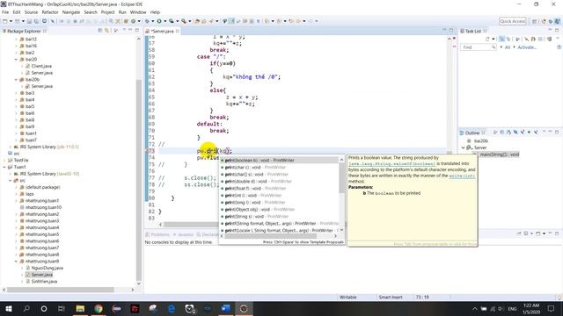Screen dimensions: 563x316
Task: Click the Eclipse icon in the taskbar
Action: [244, 308]
